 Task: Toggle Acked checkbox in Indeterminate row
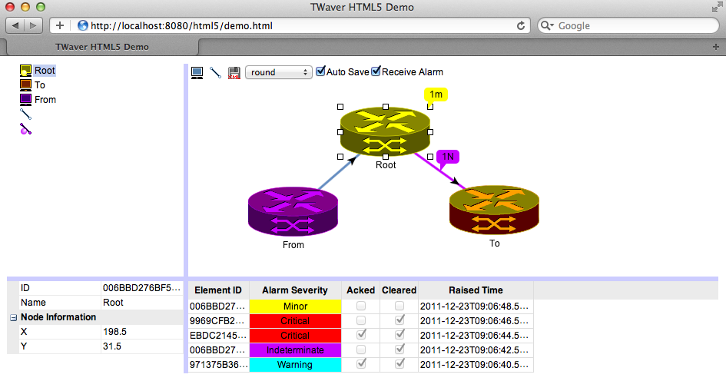pyautogui.click(x=361, y=350)
